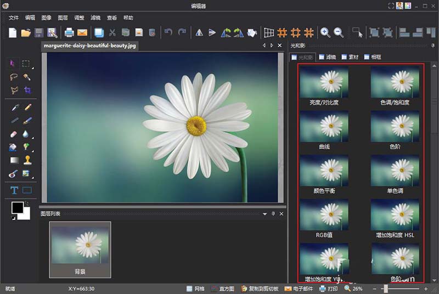Click the Zoom In magnifier icon
439x294 pixels.
[x=325, y=32]
